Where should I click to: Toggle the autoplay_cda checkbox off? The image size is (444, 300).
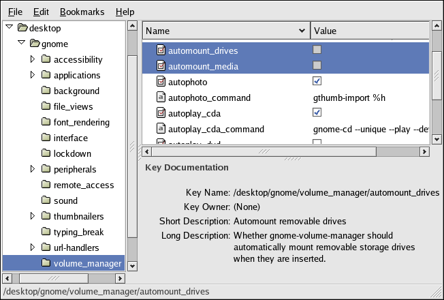tap(317, 112)
